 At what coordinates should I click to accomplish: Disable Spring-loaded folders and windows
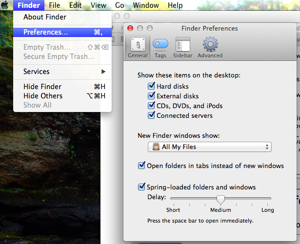(x=141, y=187)
